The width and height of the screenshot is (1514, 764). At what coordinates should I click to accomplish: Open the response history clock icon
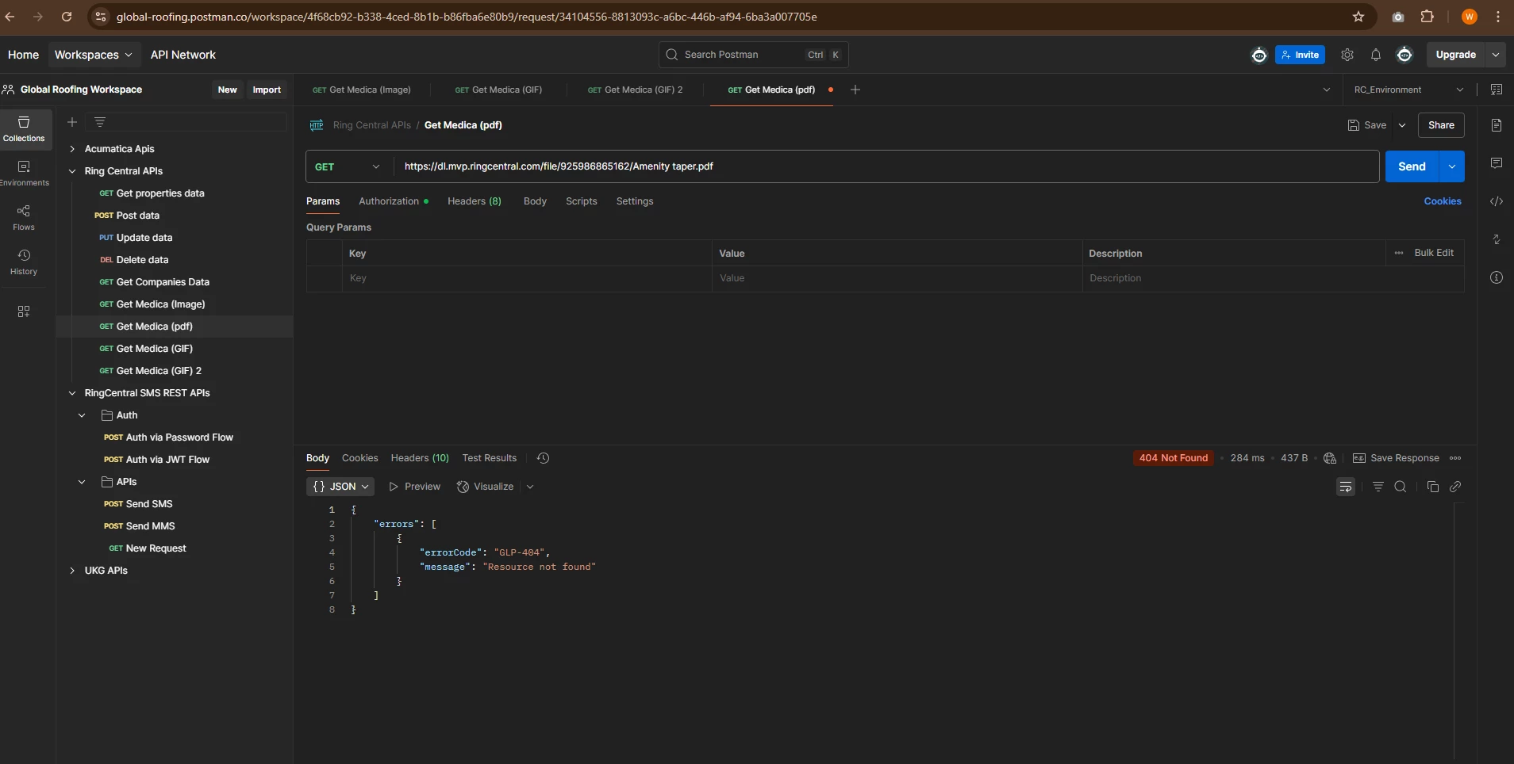tap(544, 458)
